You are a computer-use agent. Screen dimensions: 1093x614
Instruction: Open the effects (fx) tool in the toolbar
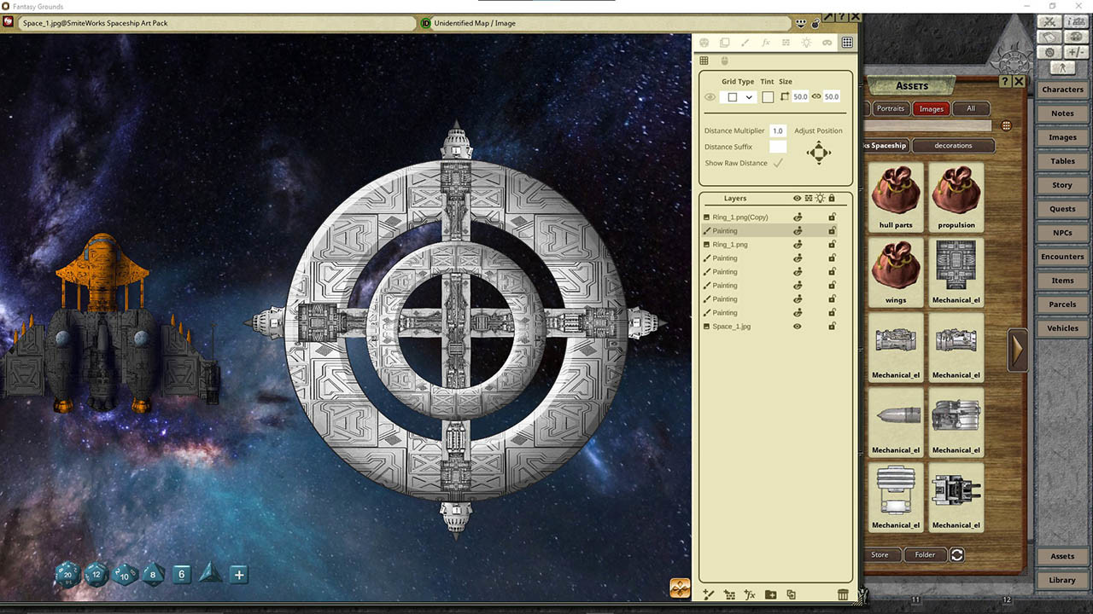[x=765, y=43]
